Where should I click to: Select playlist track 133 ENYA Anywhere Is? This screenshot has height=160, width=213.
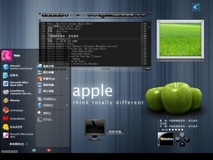tap(94, 39)
